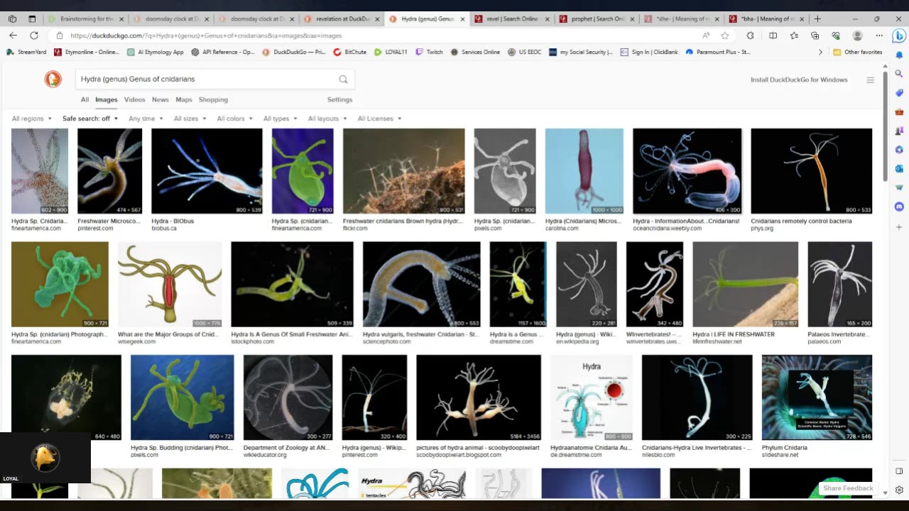Open the sidebar shopping tag icon
The height and width of the screenshot is (511, 909).
click(899, 93)
